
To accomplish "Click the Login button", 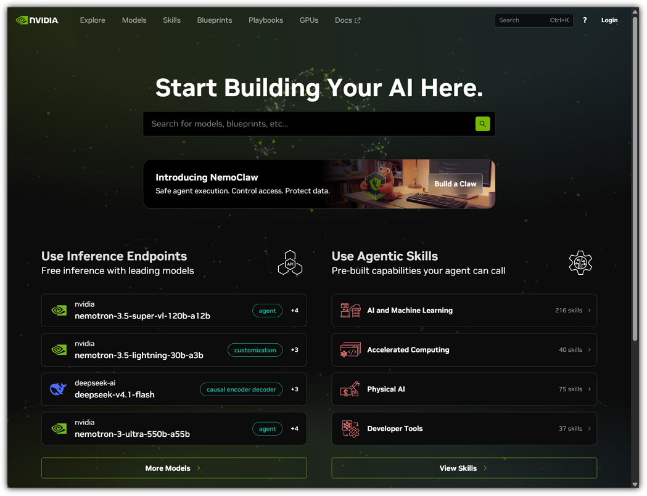I will click(609, 20).
